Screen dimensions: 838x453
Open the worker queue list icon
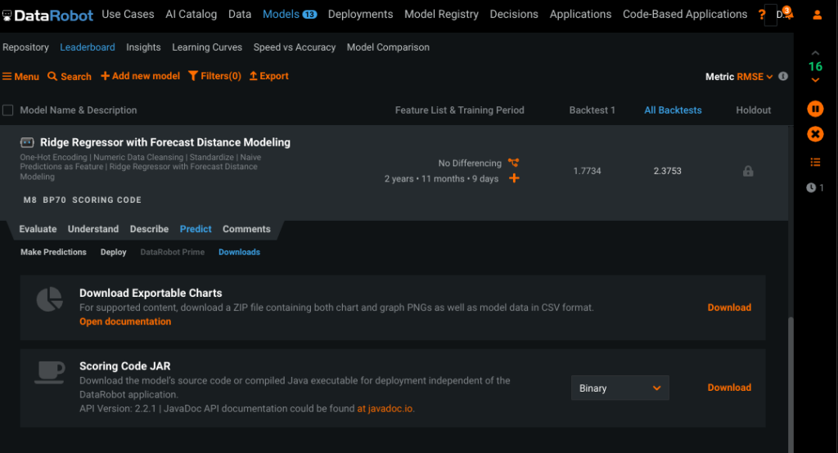click(x=815, y=162)
